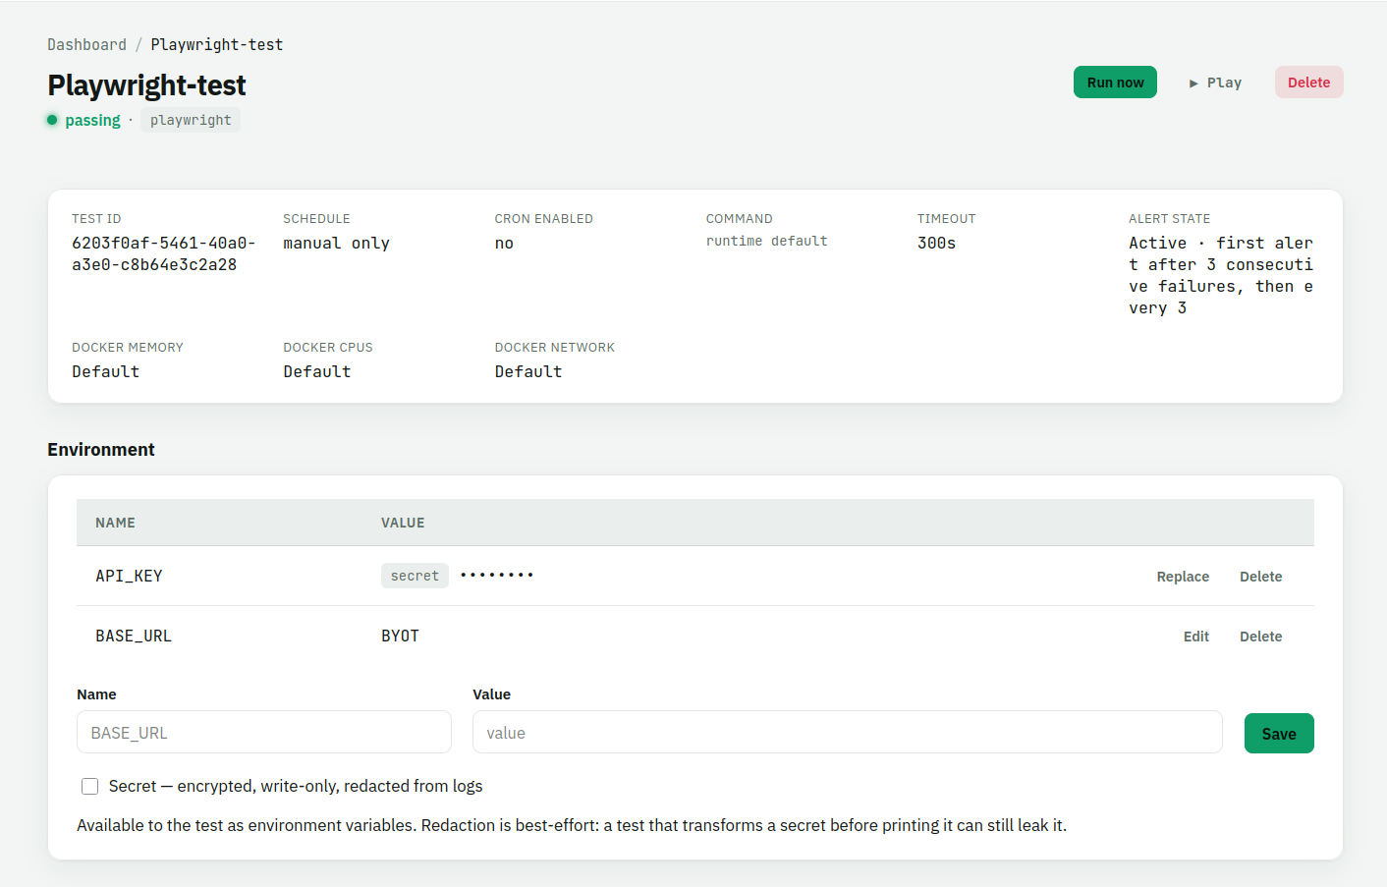Click the NAME column header

(115, 523)
